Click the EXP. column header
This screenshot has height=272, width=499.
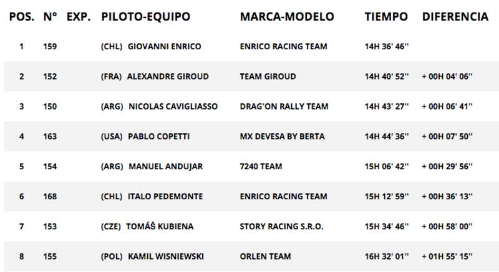click(x=79, y=15)
